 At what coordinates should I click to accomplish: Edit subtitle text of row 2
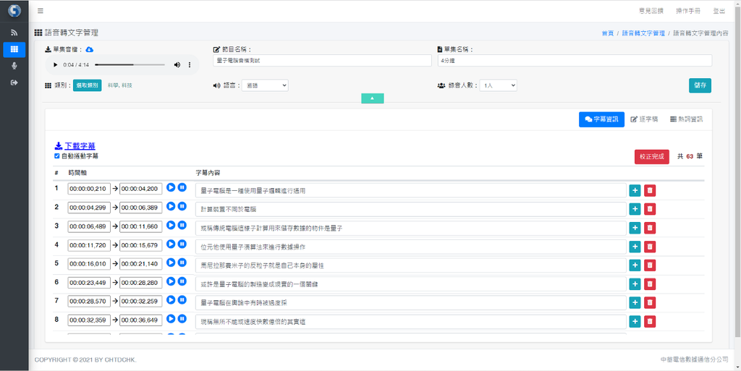tap(411, 209)
